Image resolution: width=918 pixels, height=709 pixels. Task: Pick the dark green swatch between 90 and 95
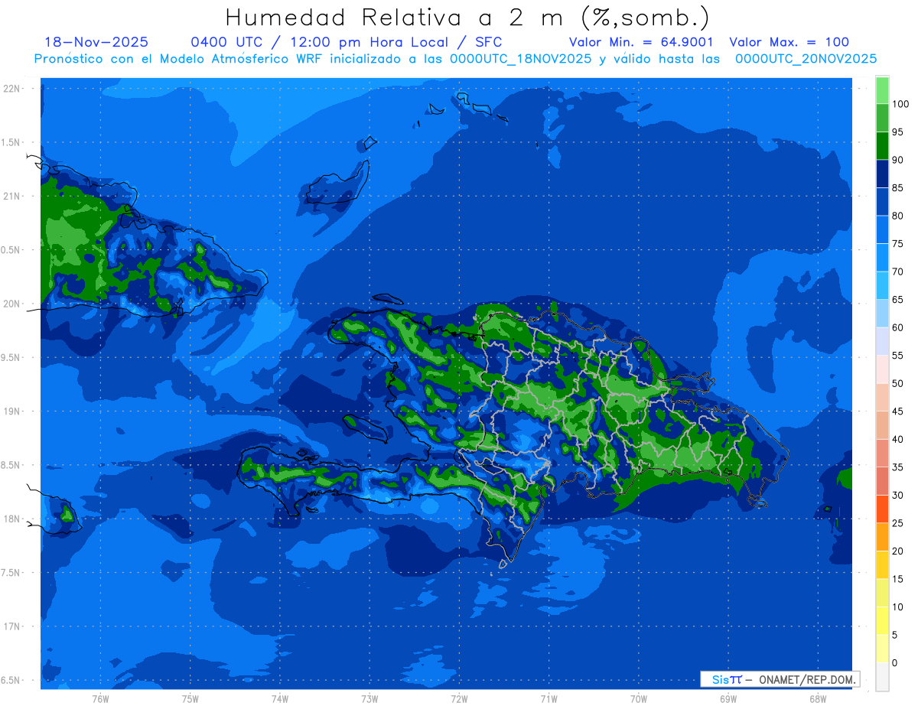coord(882,146)
